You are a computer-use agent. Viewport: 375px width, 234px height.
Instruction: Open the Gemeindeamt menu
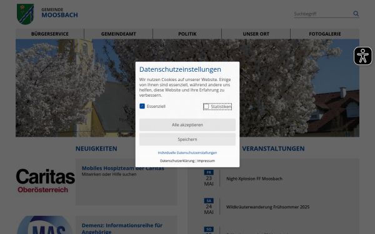click(118, 34)
